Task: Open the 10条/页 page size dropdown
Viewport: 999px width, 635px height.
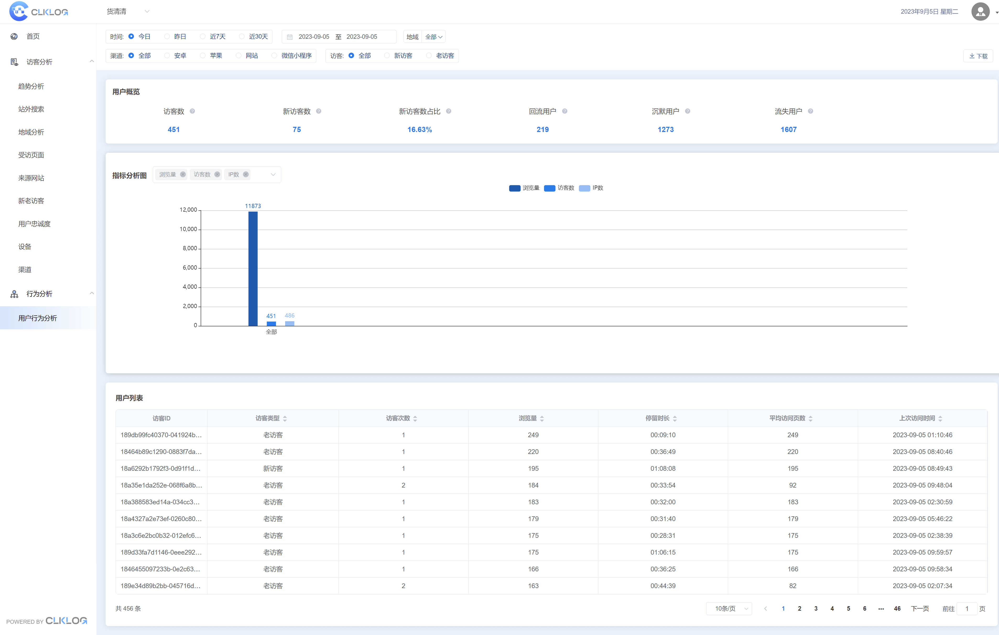Action: (730, 609)
